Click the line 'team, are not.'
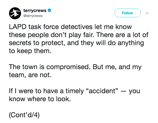 pos(30,75)
